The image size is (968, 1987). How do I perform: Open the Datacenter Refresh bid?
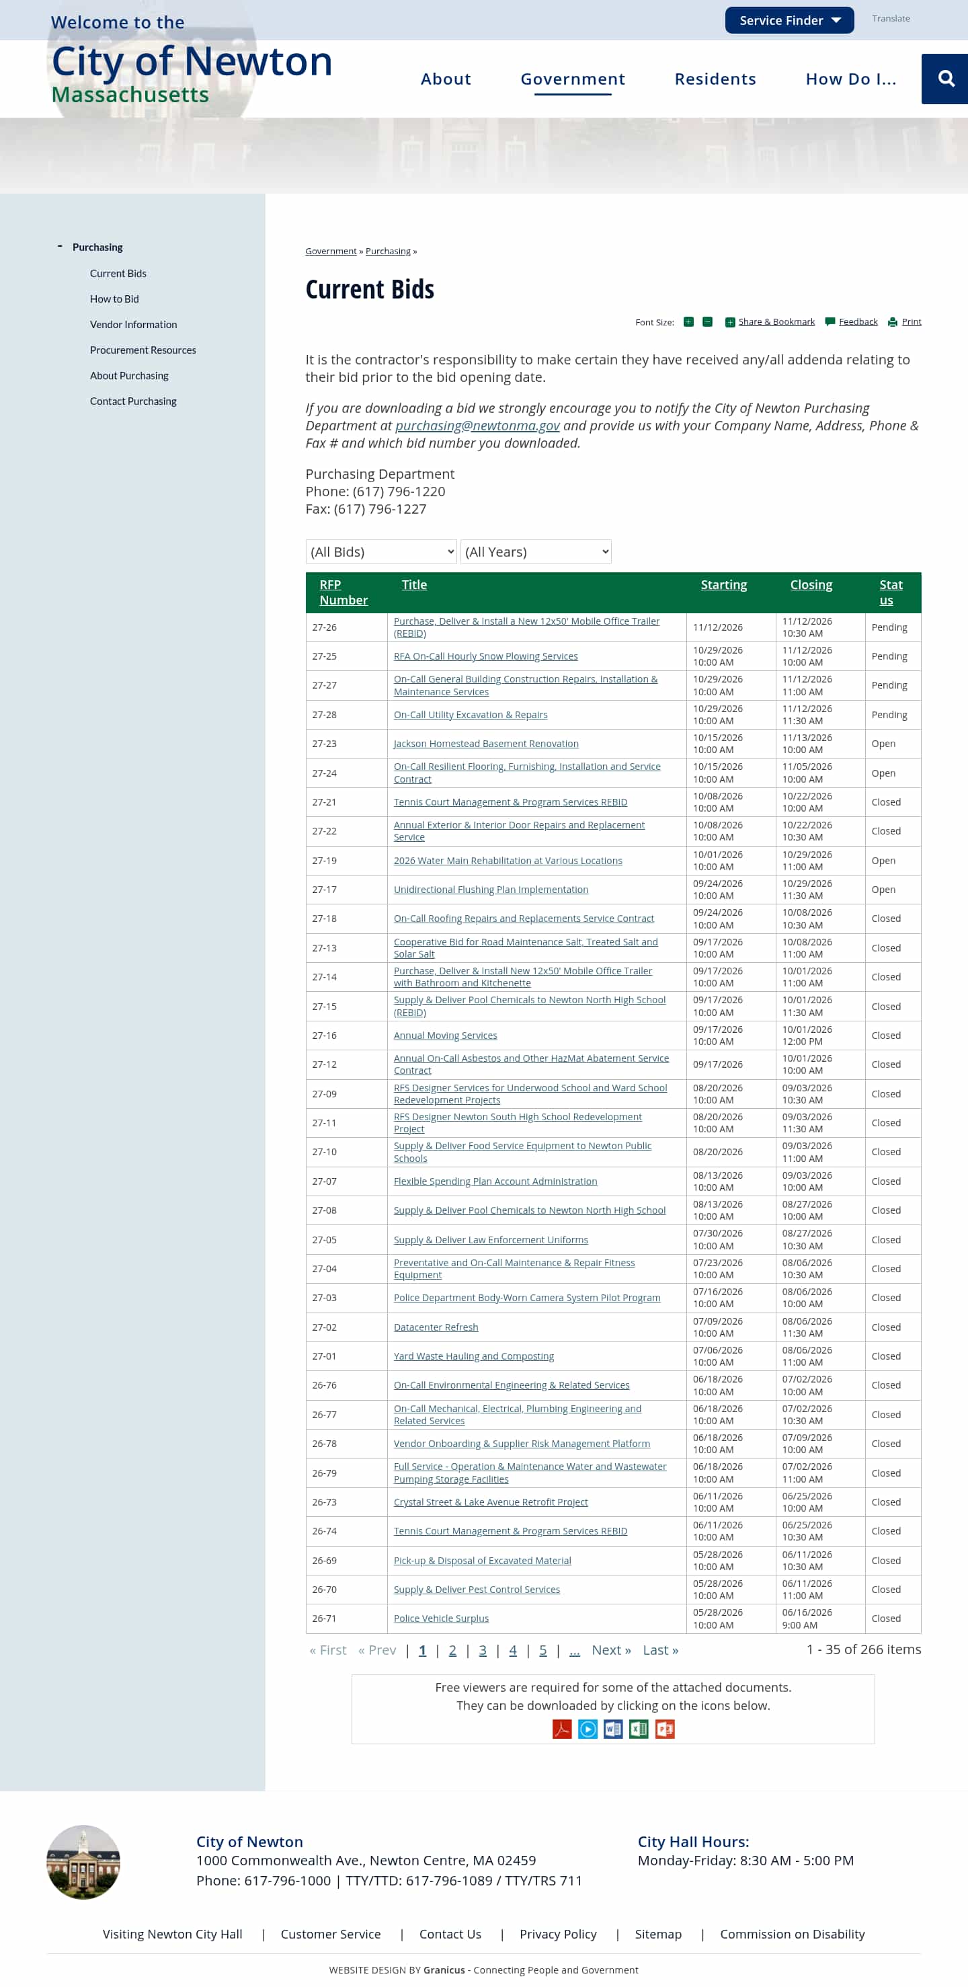[x=436, y=1327]
